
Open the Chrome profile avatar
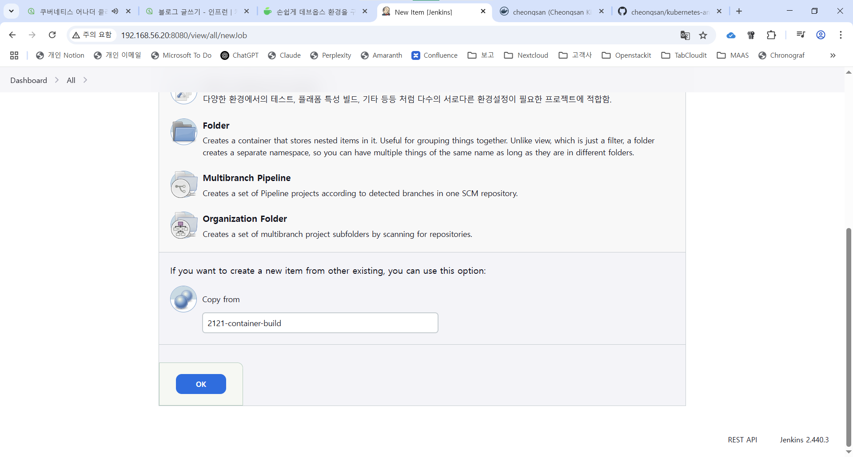821,35
